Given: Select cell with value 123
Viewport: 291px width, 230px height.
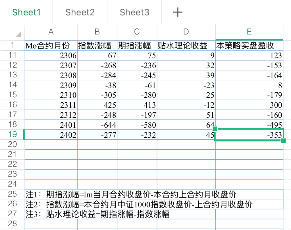Looking at the screenshot, I should coord(249,56).
